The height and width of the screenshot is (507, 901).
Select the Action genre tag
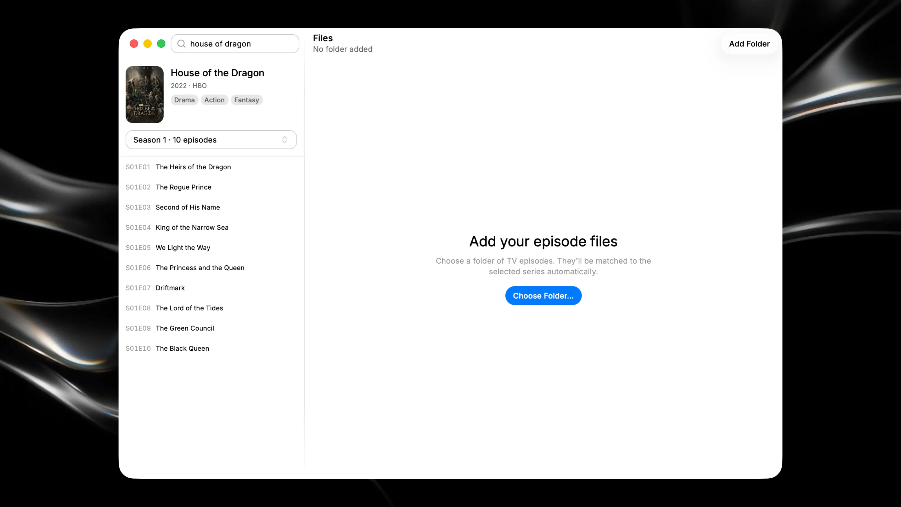tap(214, 100)
